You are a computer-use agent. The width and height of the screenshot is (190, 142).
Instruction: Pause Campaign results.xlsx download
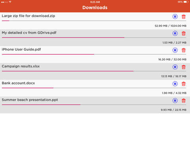point(175,67)
